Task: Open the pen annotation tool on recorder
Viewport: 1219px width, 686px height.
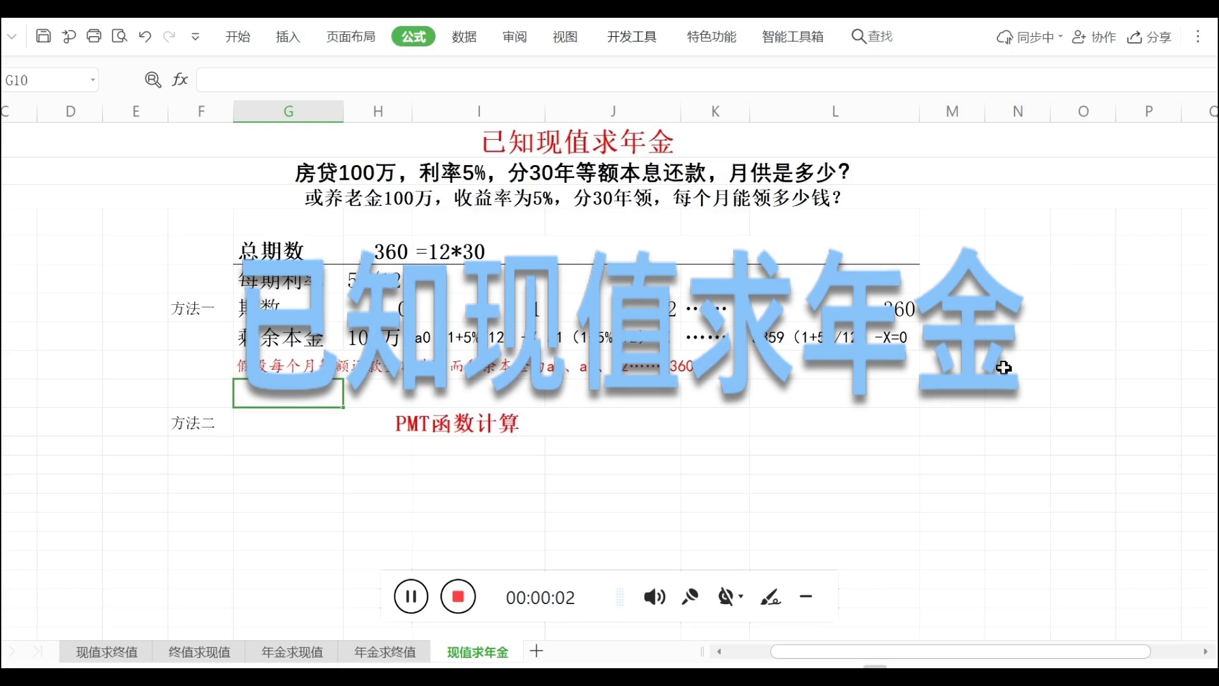Action: click(x=770, y=597)
